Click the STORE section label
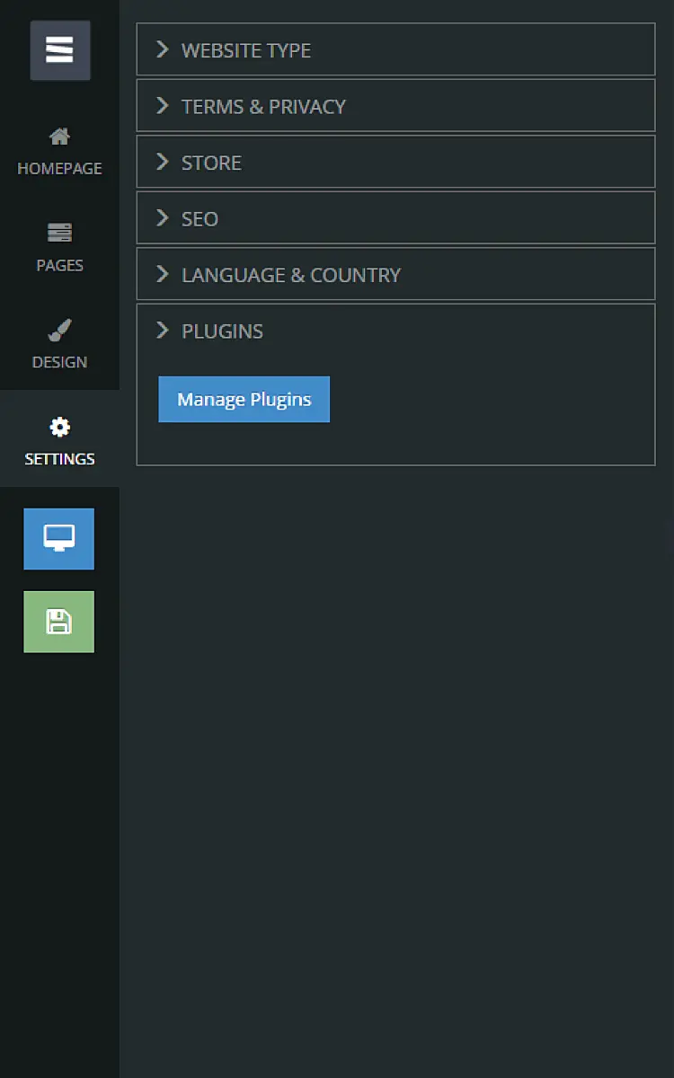Screen dimensions: 674x1078 point(211,163)
